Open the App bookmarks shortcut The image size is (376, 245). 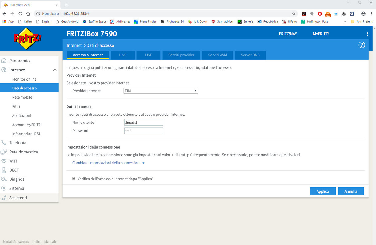(8, 21)
